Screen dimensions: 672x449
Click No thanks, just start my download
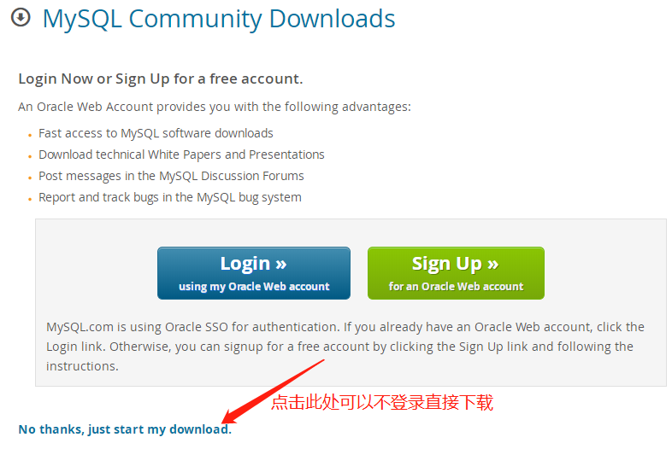[125, 429]
